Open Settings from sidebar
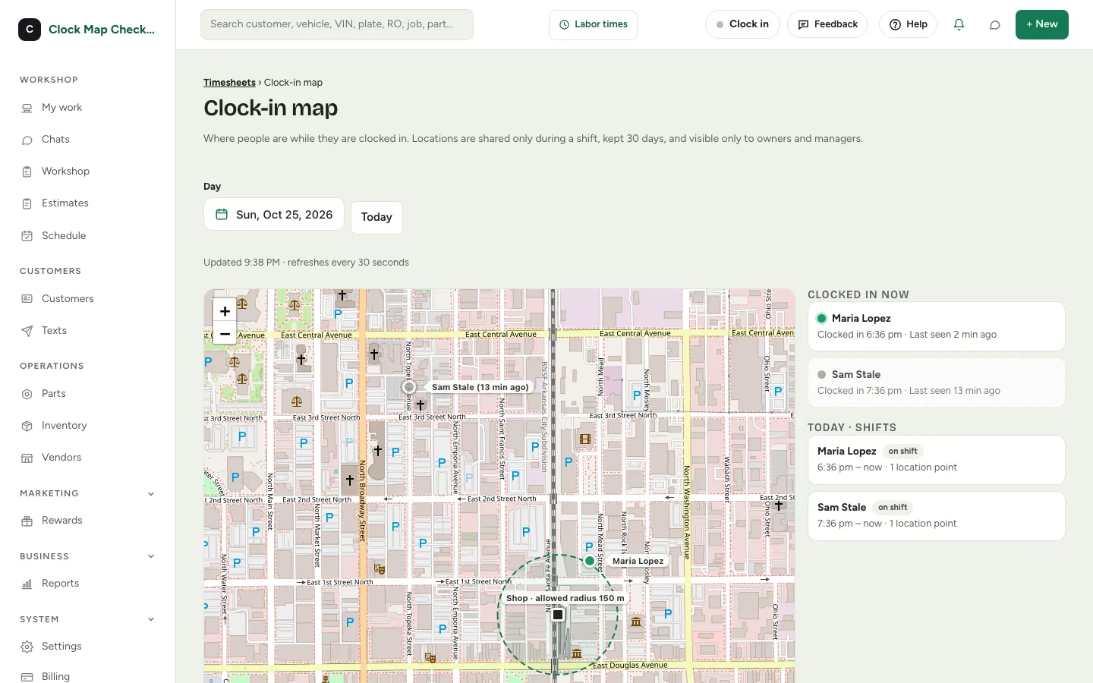Screen dimensions: 1093x683 [87, 647]
